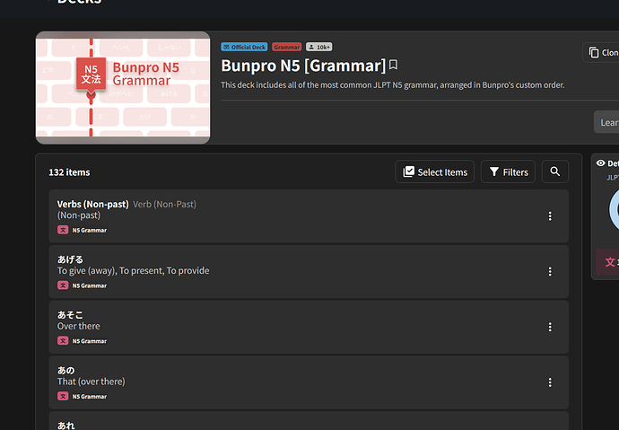619x430 pixels.
Task: Open the あの 'That (over there)' item
Action: (309, 382)
